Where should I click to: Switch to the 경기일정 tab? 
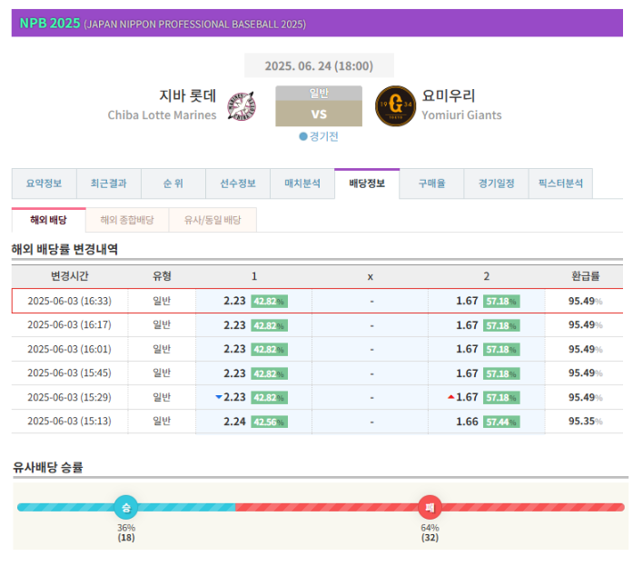click(496, 184)
